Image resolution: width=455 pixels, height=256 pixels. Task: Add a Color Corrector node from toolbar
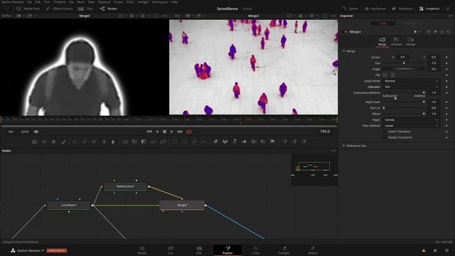tap(75, 142)
